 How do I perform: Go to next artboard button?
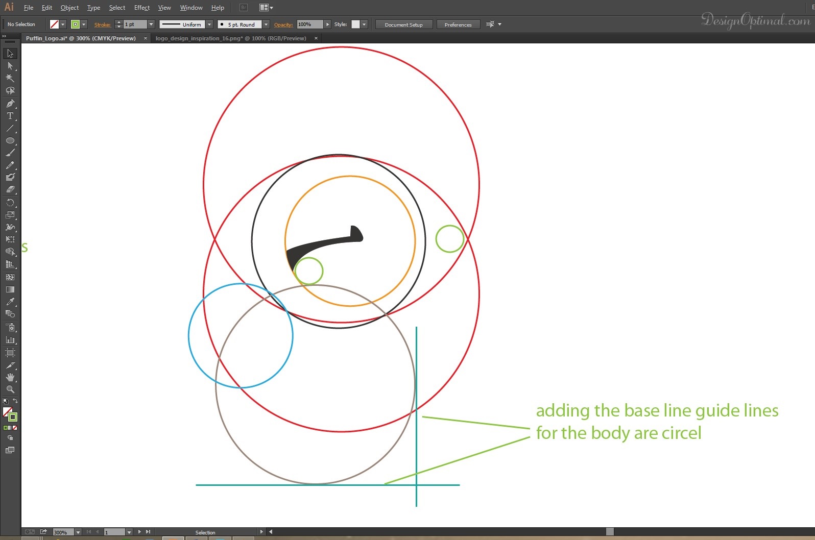(x=139, y=532)
